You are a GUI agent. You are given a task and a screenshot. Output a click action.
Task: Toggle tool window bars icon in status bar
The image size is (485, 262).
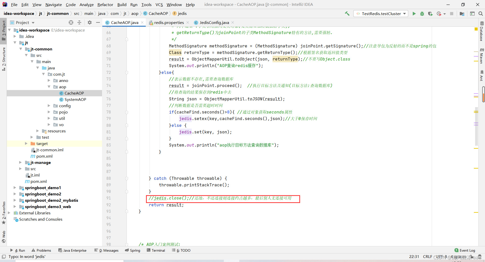[4, 257]
